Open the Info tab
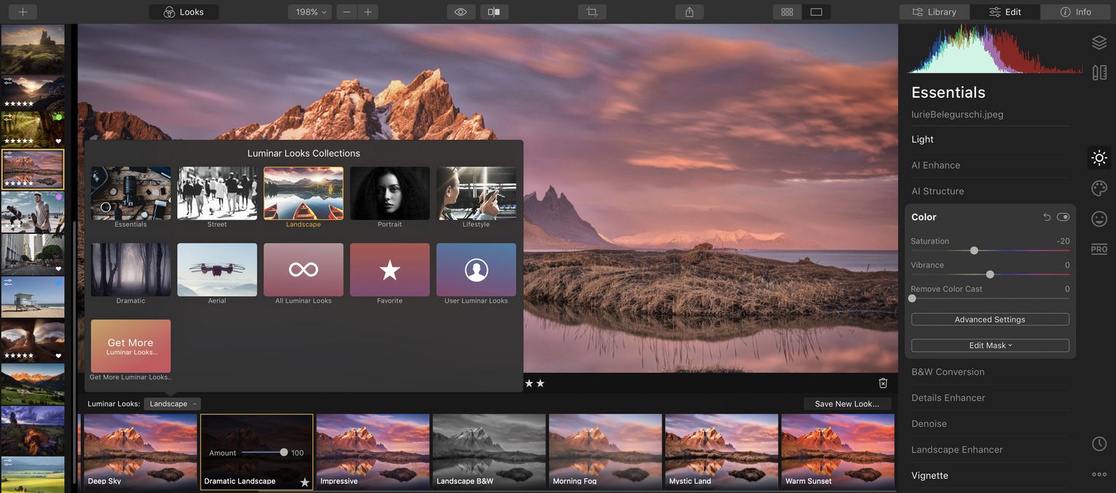Image resolution: width=1116 pixels, height=493 pixels. [1075, 12]
